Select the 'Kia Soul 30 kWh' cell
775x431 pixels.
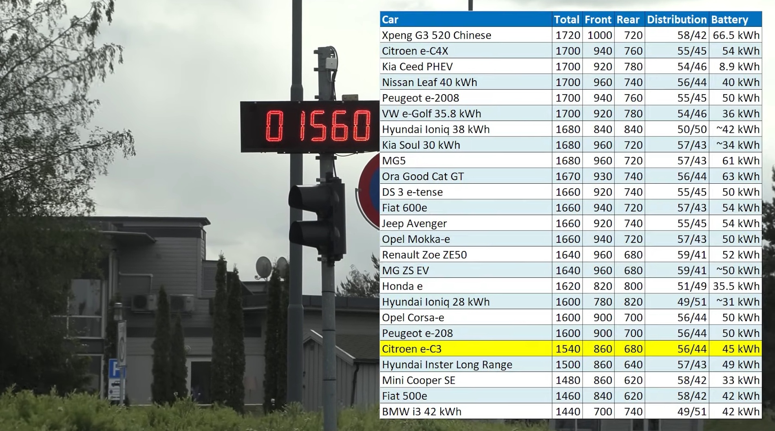466,145
